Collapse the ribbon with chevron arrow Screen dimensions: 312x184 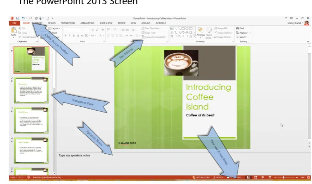[308, 42]
